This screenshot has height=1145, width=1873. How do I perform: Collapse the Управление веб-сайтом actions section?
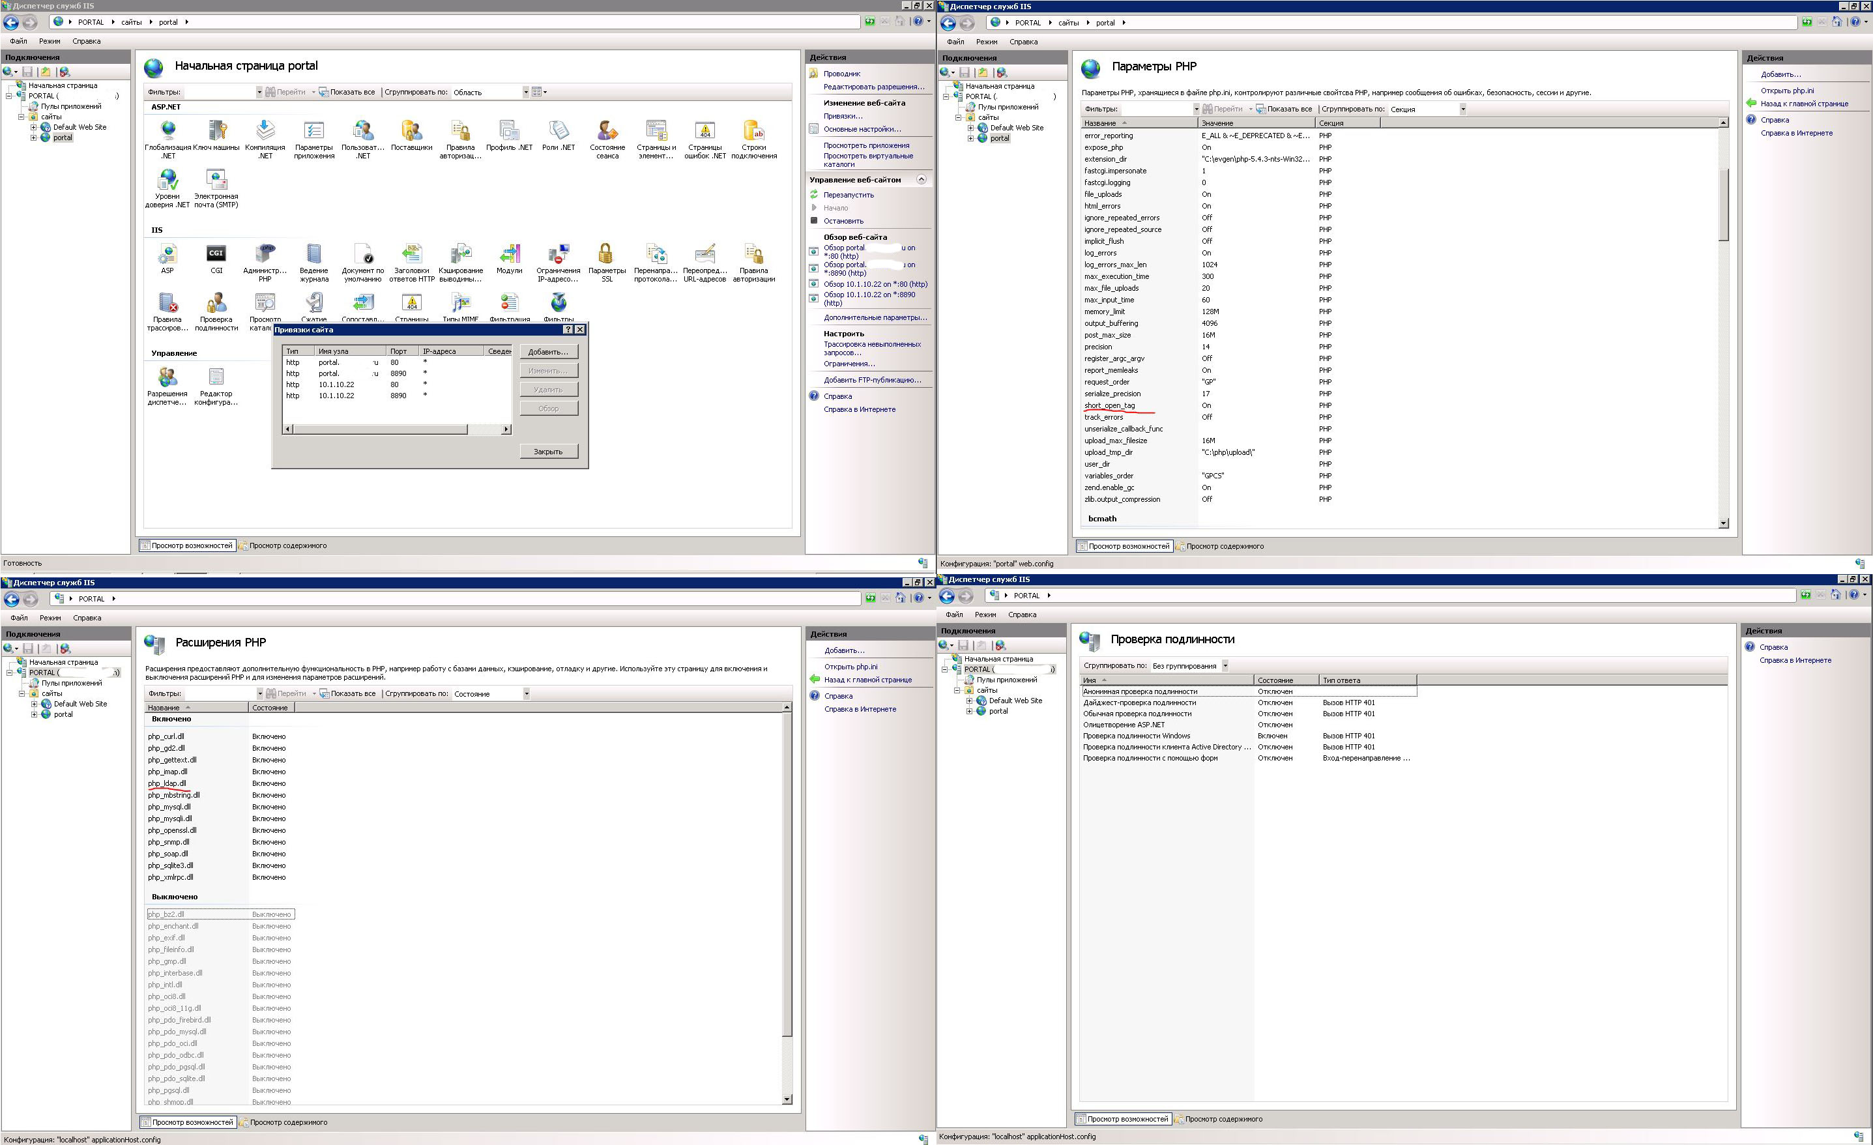coord(922,179)
